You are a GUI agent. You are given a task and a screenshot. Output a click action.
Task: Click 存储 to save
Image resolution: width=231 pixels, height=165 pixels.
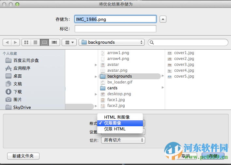tap(213, 156)
